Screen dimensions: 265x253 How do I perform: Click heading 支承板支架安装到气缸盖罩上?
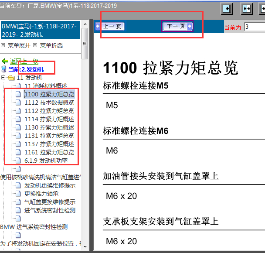point(161,222)
